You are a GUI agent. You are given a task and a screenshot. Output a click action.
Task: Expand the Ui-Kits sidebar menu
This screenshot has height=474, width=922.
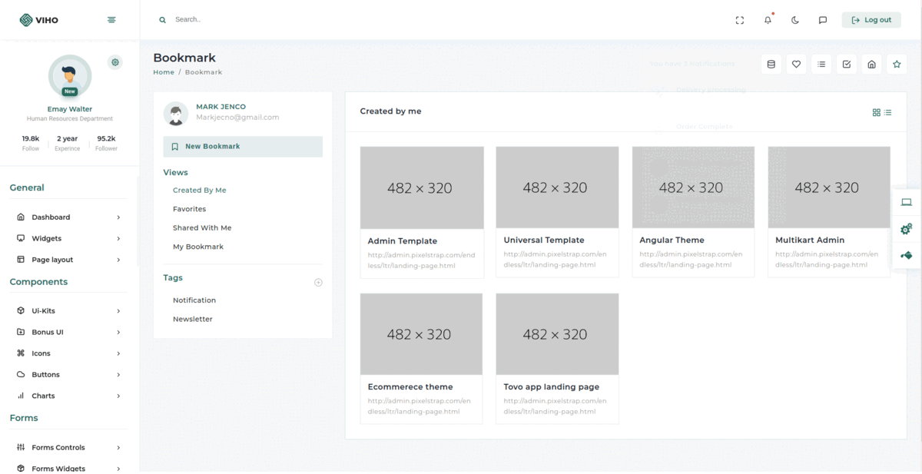click(x=69, y=311)
